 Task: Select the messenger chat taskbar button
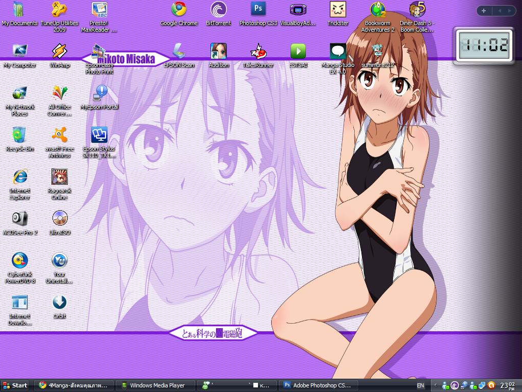click(237, 385)
